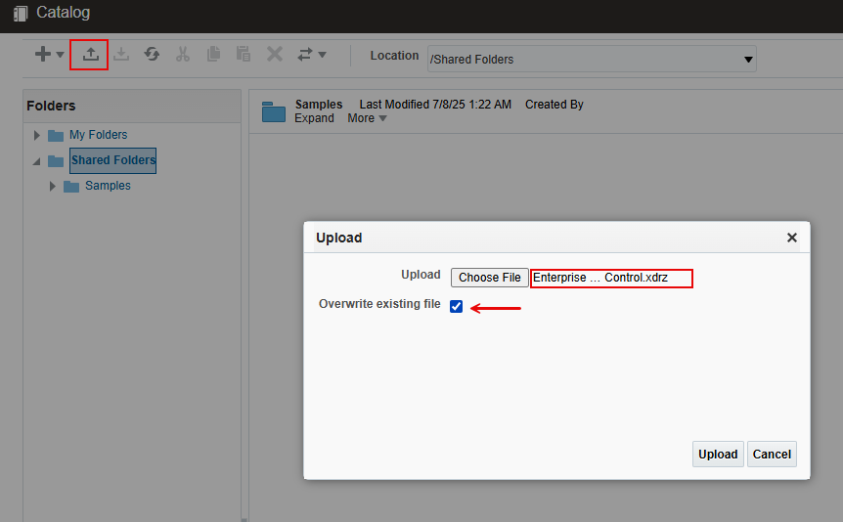843x522 pixels.
Task: Click the Delete X toolbar icon
Action: point(275,54)
